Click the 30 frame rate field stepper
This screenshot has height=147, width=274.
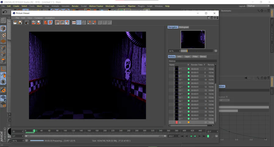[x=23, y=131]
